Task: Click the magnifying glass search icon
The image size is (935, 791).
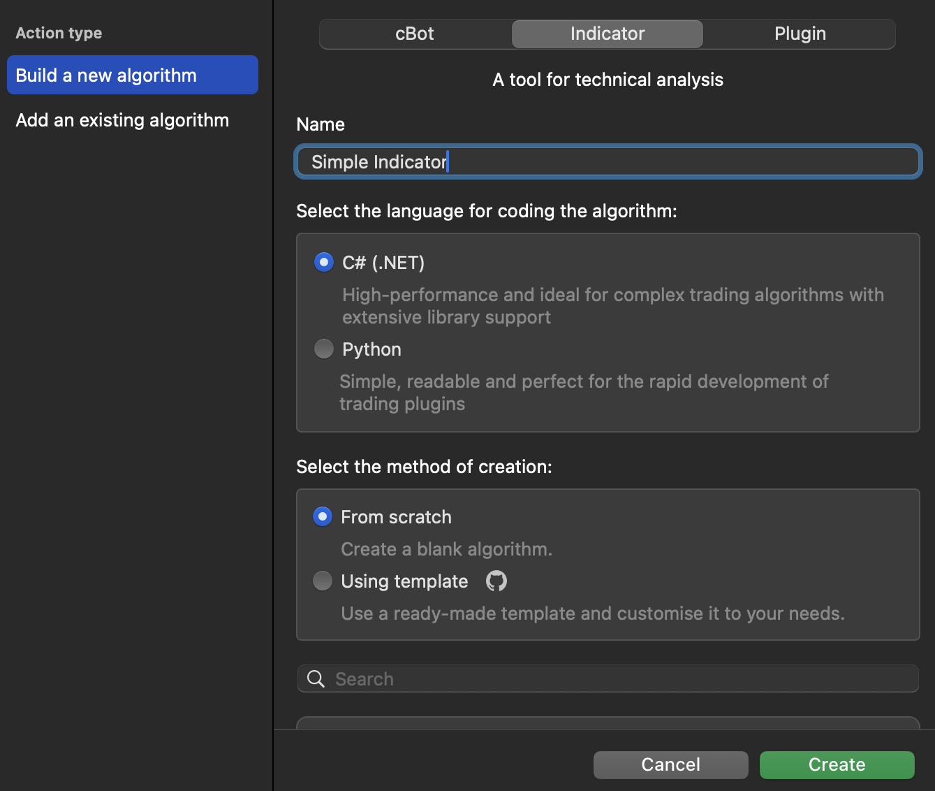Action: point(316,679)
